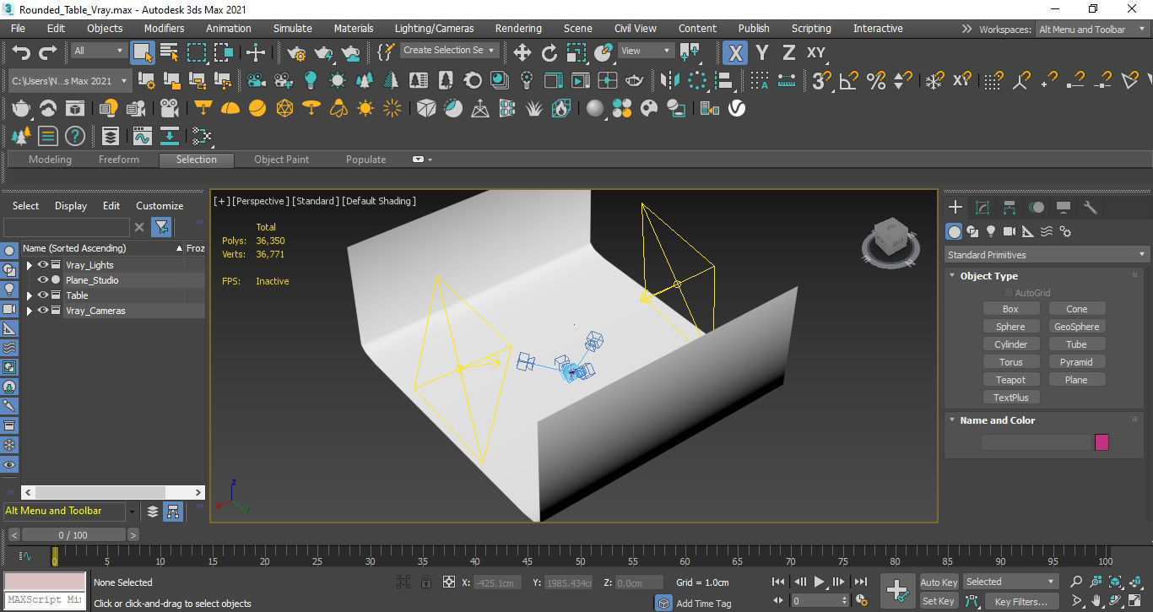
Task: Open the View reference coordinate dropdown
Action: pos(647,51)
